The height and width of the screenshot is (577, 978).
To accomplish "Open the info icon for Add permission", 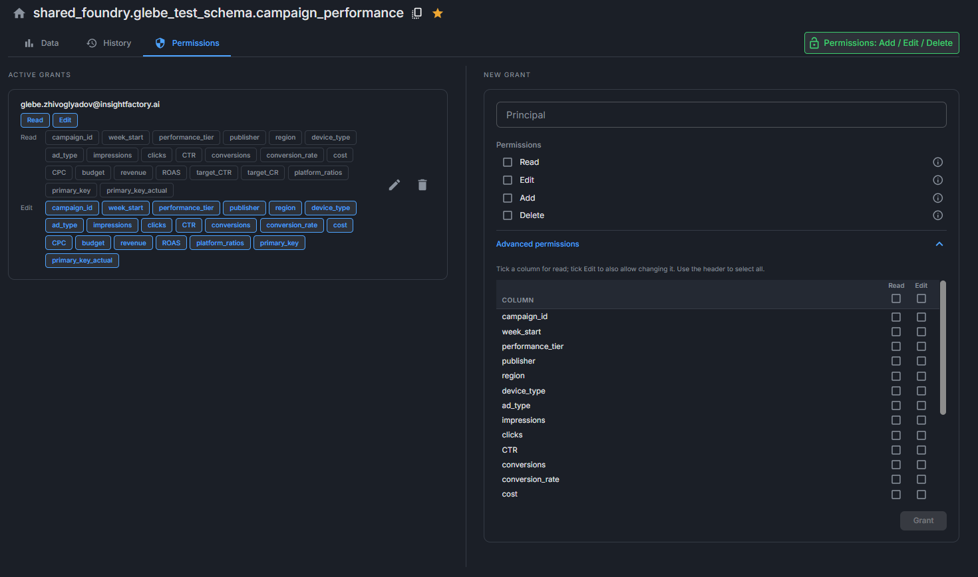I will (938, 198).
